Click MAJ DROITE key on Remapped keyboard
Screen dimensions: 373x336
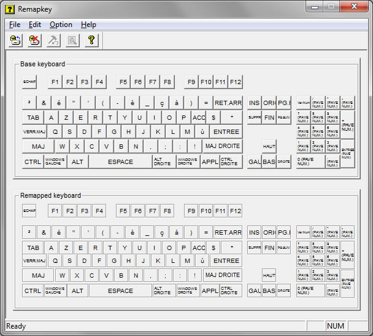tap(223, 275)
